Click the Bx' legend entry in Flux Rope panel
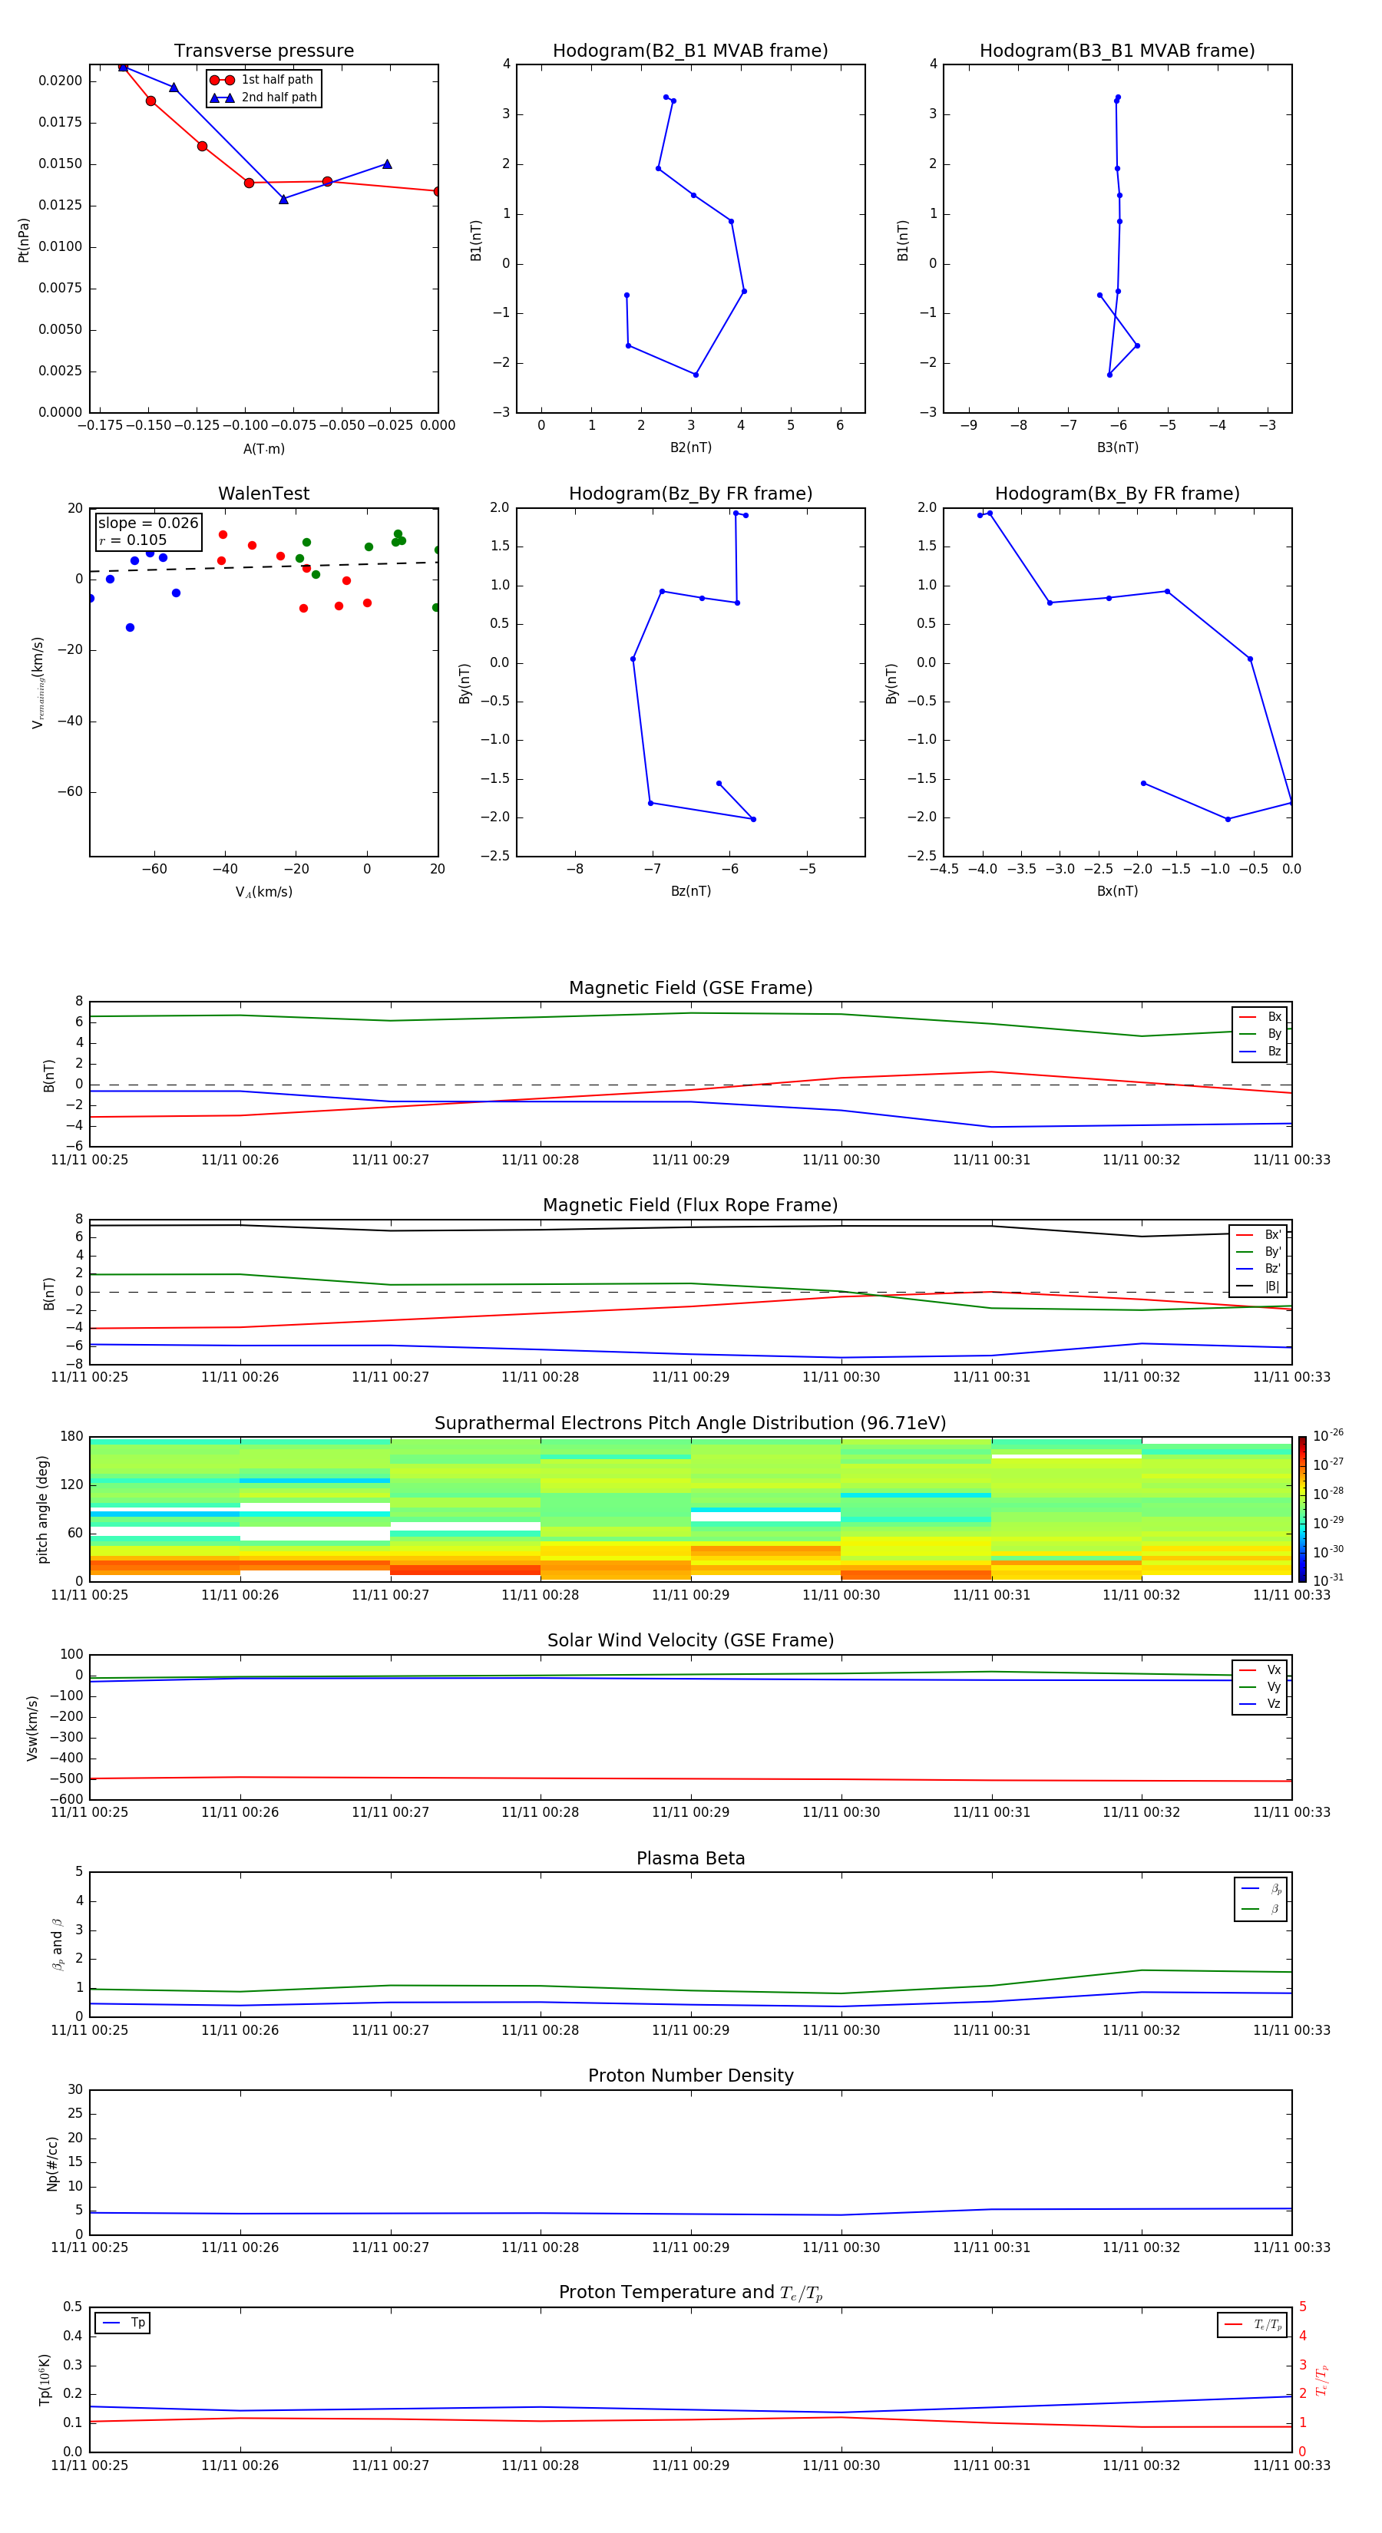Image resolution: width=1382 pixels, height=2533 pixels. [1259, 1235]
